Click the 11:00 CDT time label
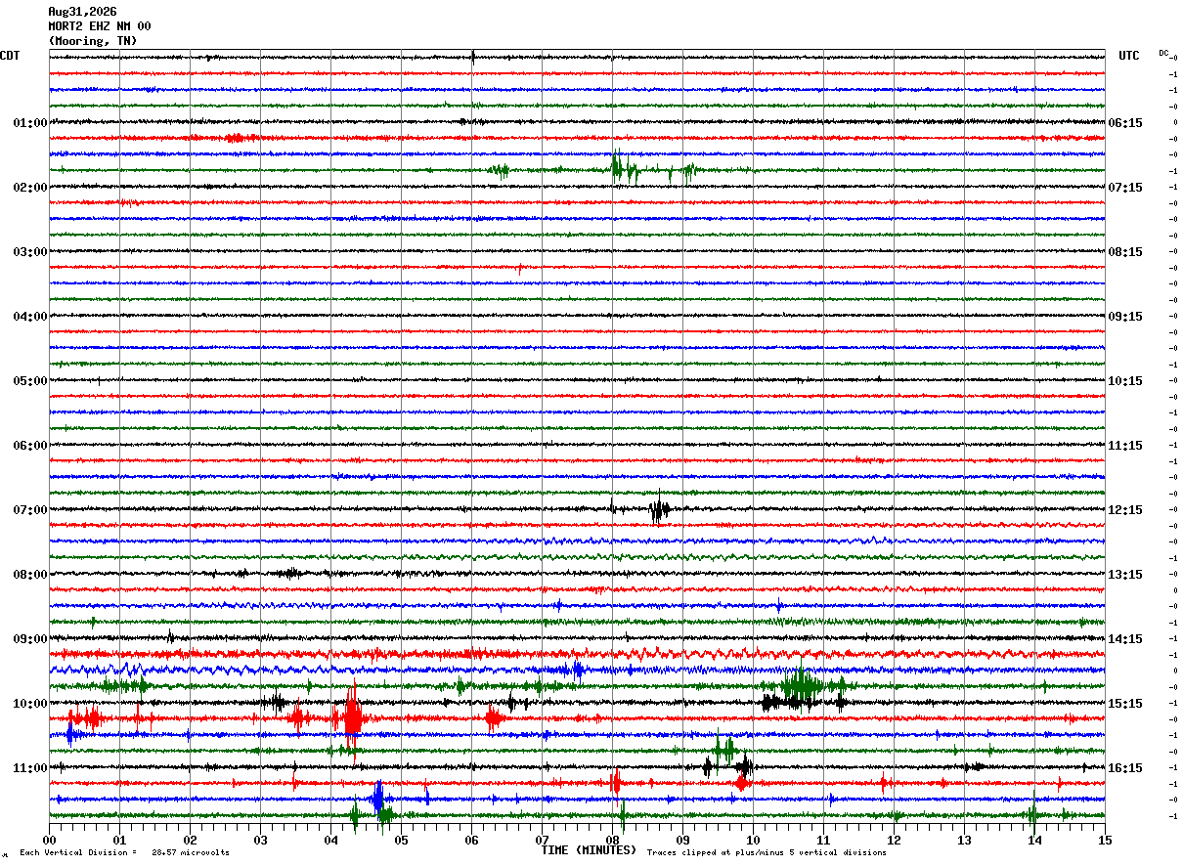The image size is (1183, 866). pyautogui.click(x=29, y=768)
